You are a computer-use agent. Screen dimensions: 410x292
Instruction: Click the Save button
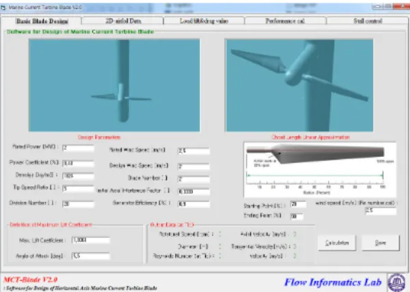coord(381,243)
